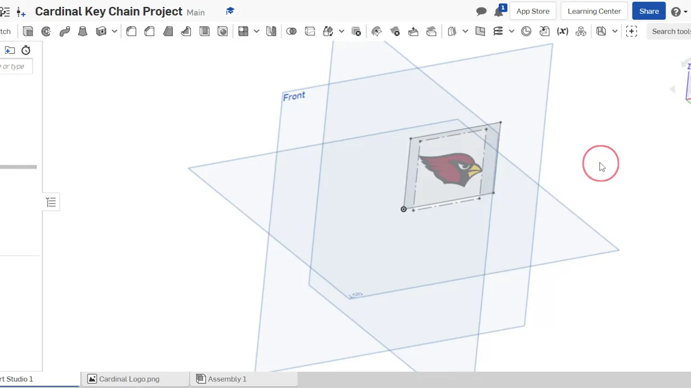The width and height of the screenshot is (691, 388).
Task: Select the Offset surface tool
Action: (x=452, y=31)
